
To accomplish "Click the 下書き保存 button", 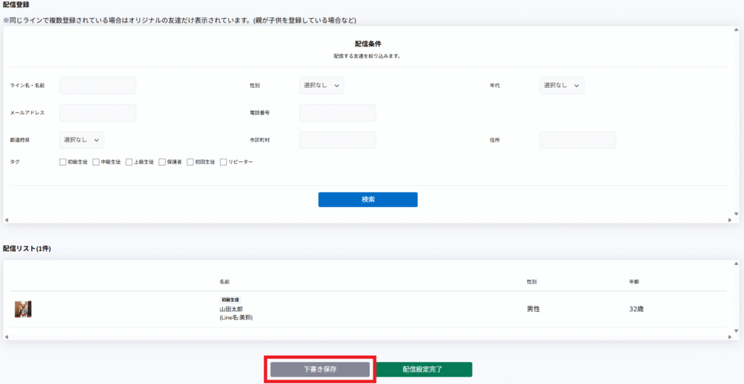I will tap(320, 369).
